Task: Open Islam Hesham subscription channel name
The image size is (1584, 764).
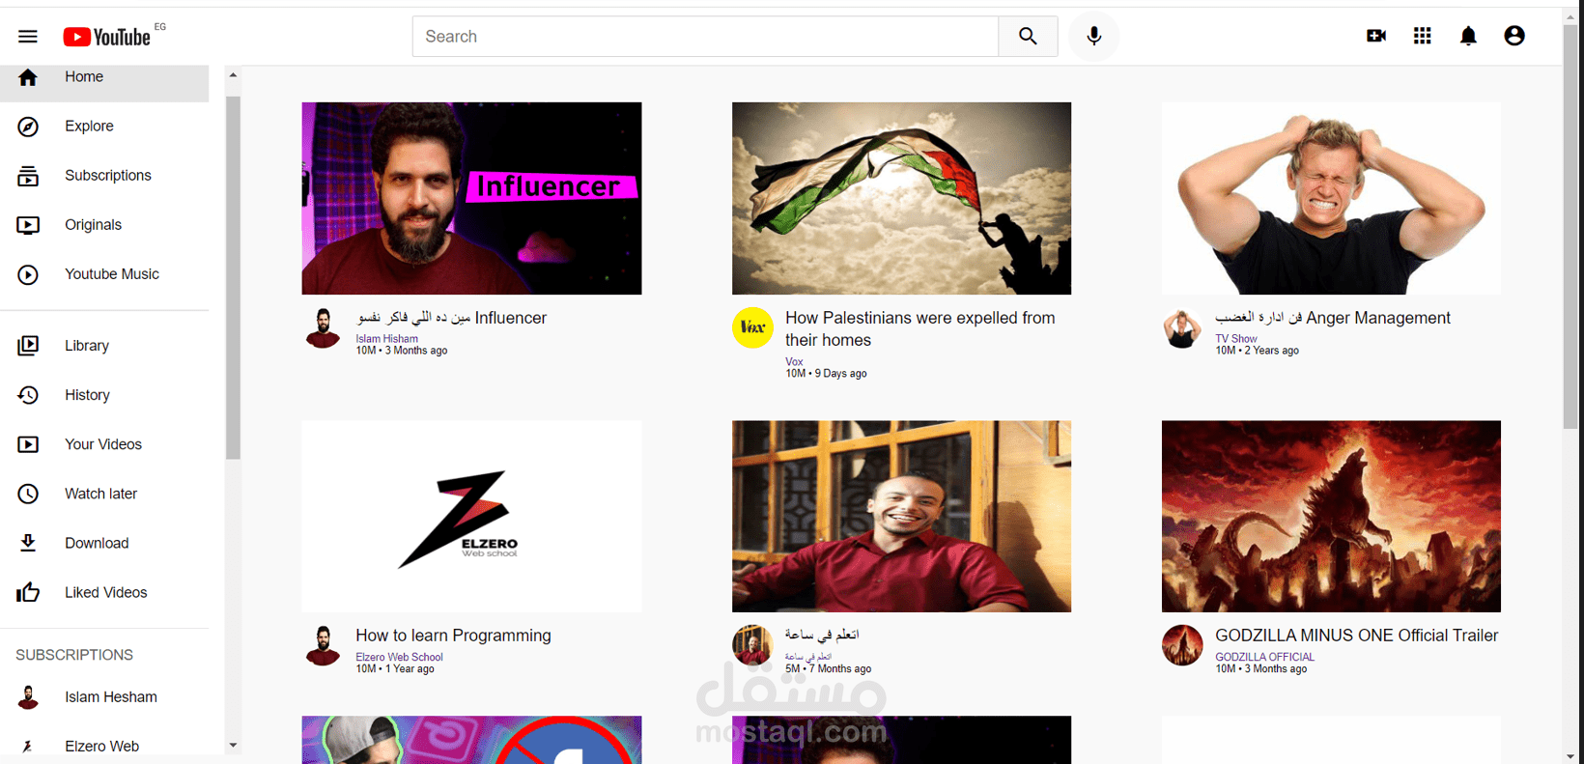Action: pyautogui.click(x=111, y=697)
